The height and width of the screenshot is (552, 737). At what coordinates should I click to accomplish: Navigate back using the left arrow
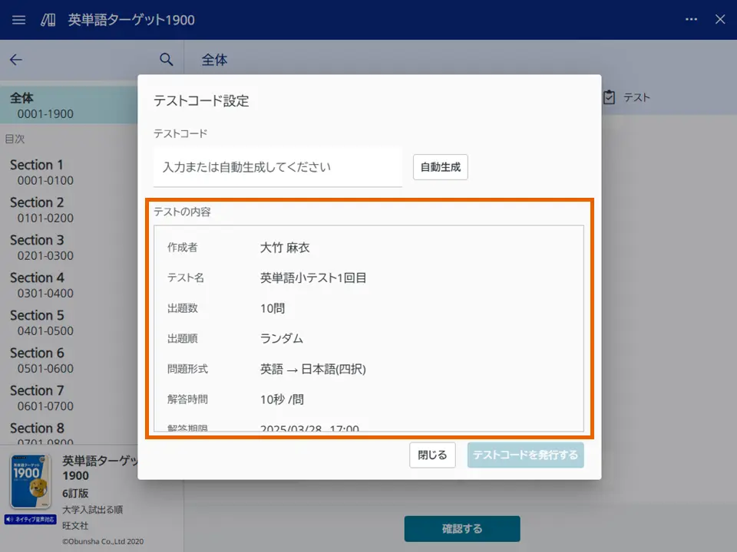17,60
